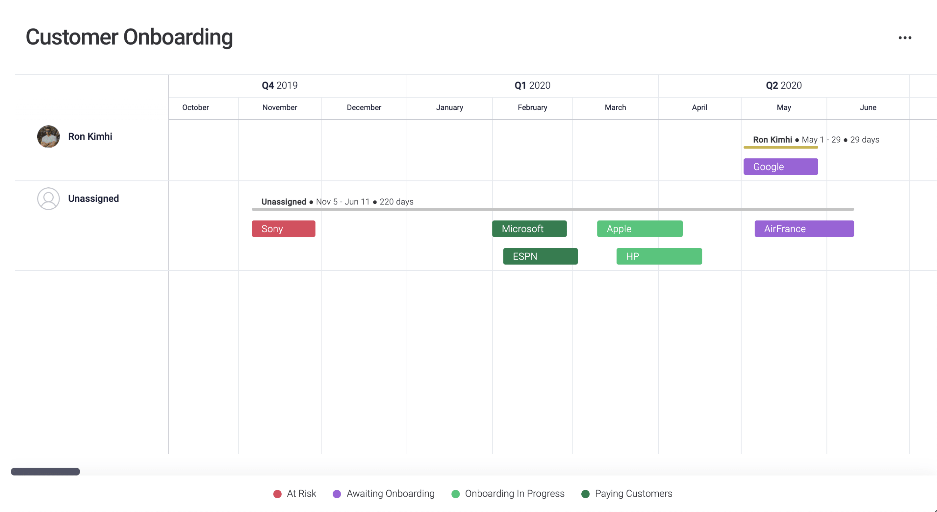The width and height of the screenshot is (937, 512).
Task: Open the Sony timeline bar
Action: coord(283,229)
